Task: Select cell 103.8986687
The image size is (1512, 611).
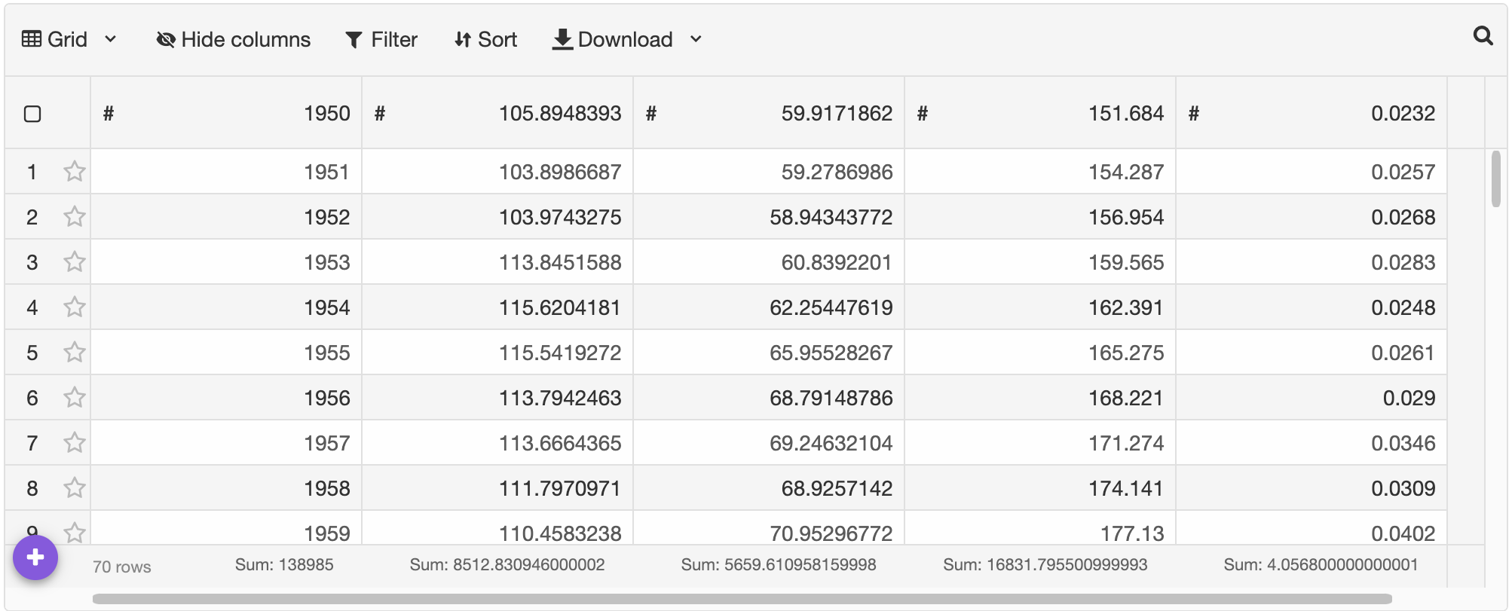Action: point(497,172)
